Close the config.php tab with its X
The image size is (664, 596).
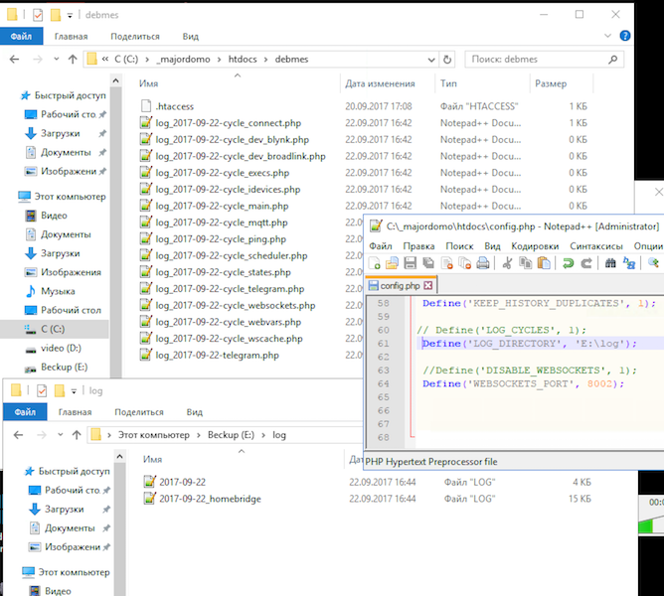[428, 285]
